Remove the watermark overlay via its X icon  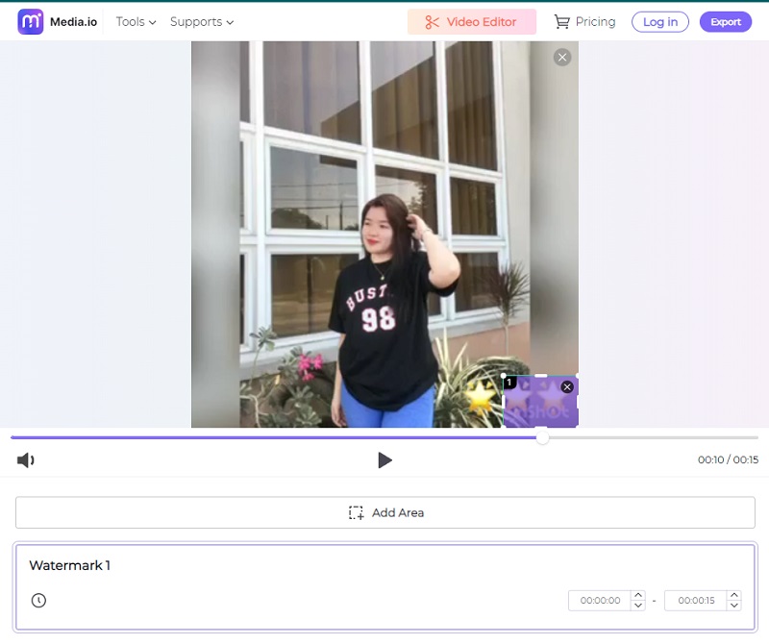coord(567,387)
